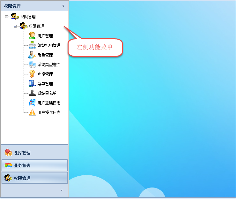The width and height of the screenshot is (236, 199).
Task: Open the 组织机构管理 menu entry
Action: 49,45
